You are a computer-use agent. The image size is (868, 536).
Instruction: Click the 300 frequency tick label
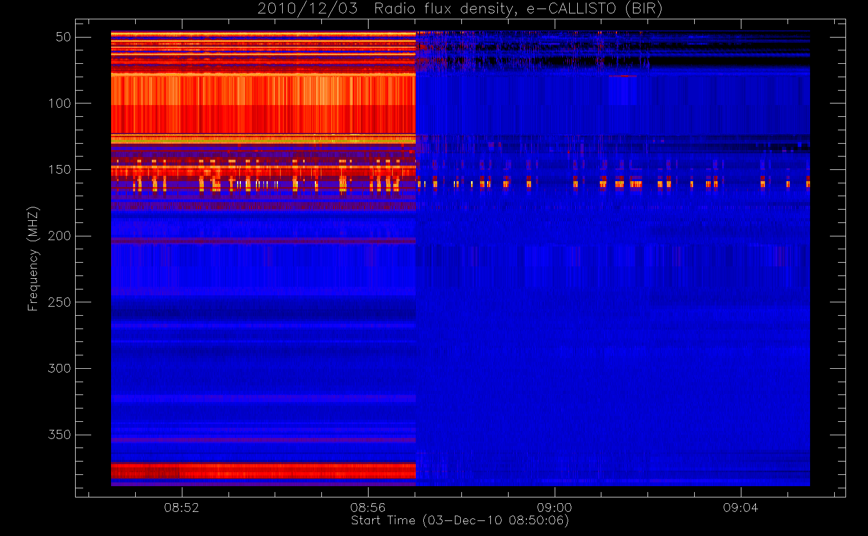[x=60, y=368]
